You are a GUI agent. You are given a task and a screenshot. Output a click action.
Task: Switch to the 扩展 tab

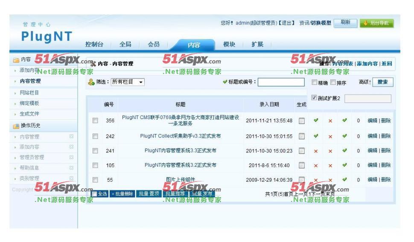point(257,44)
